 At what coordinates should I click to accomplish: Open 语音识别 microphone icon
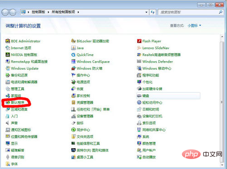tap(8, 157)
